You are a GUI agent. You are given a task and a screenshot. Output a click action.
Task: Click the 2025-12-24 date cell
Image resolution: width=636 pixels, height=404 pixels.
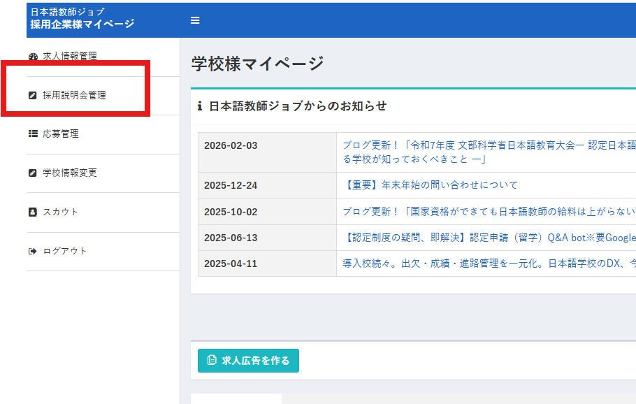point(231,185)
